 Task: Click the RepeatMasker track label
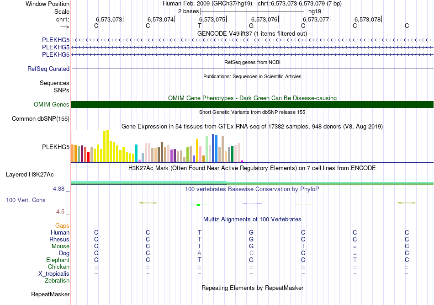[x=50, y=294]
